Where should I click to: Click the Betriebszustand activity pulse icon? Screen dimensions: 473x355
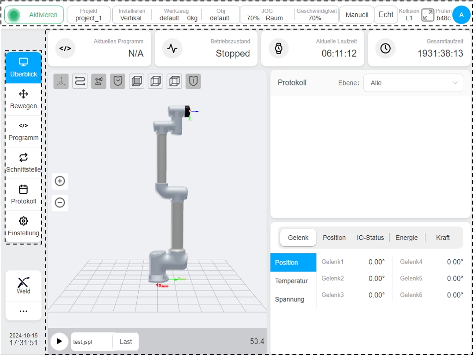coord(172,48)
